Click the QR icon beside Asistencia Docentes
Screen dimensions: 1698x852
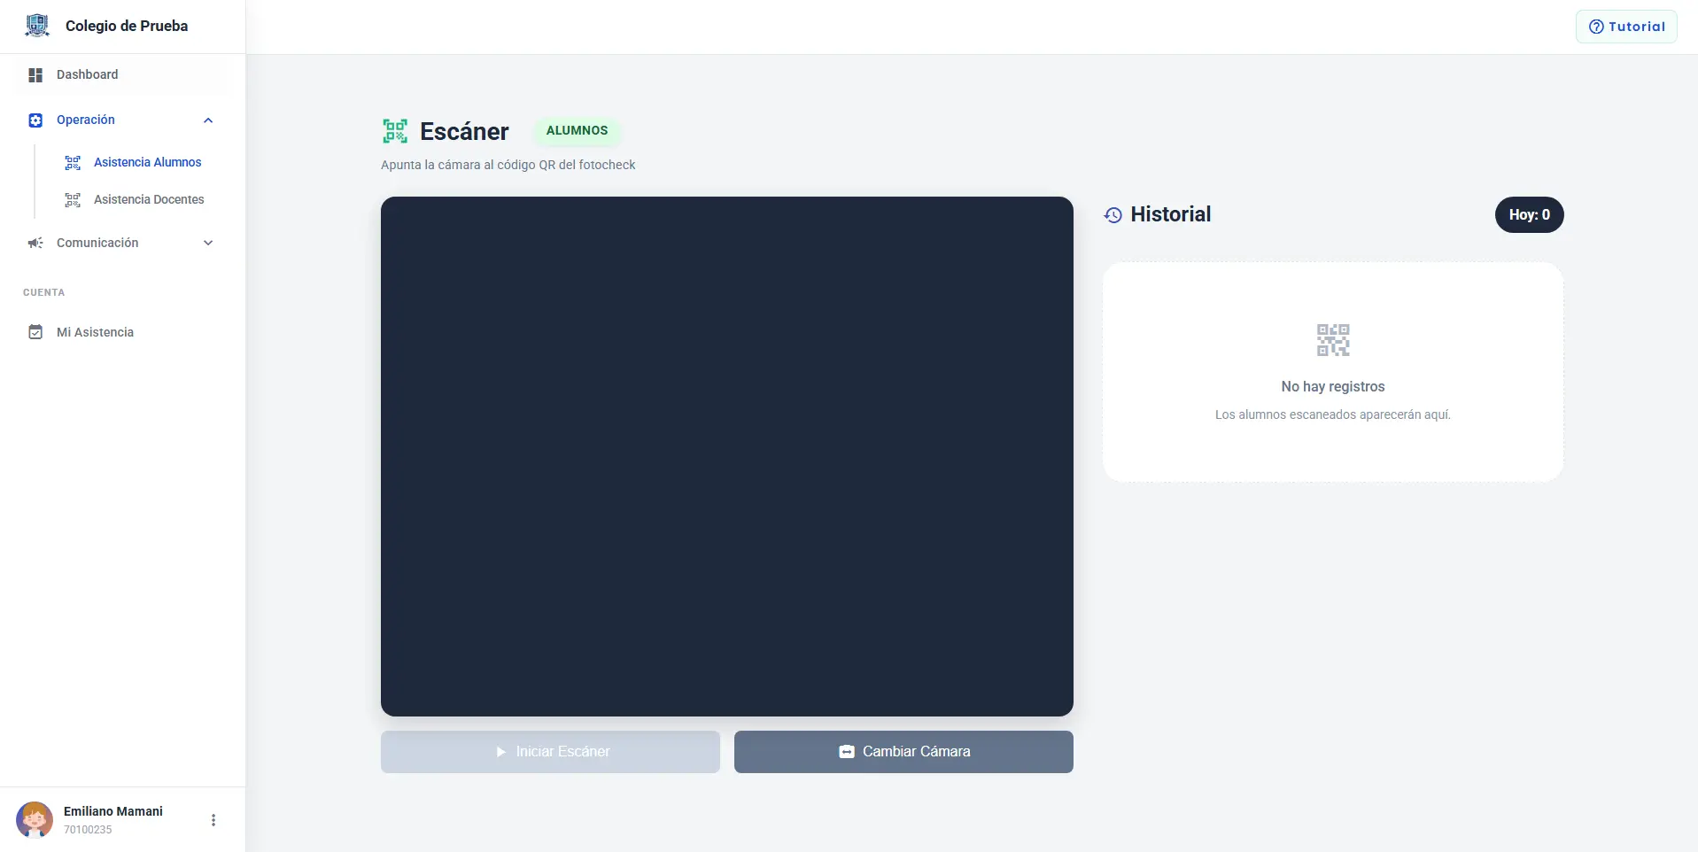click(x=73, y=200)
